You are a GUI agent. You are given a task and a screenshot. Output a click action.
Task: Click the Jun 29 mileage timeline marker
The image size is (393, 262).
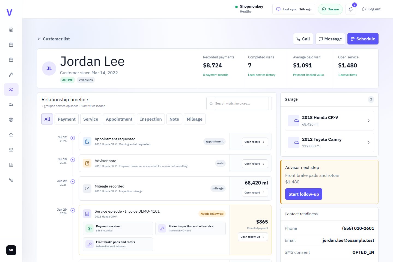(x=73, y=181)
